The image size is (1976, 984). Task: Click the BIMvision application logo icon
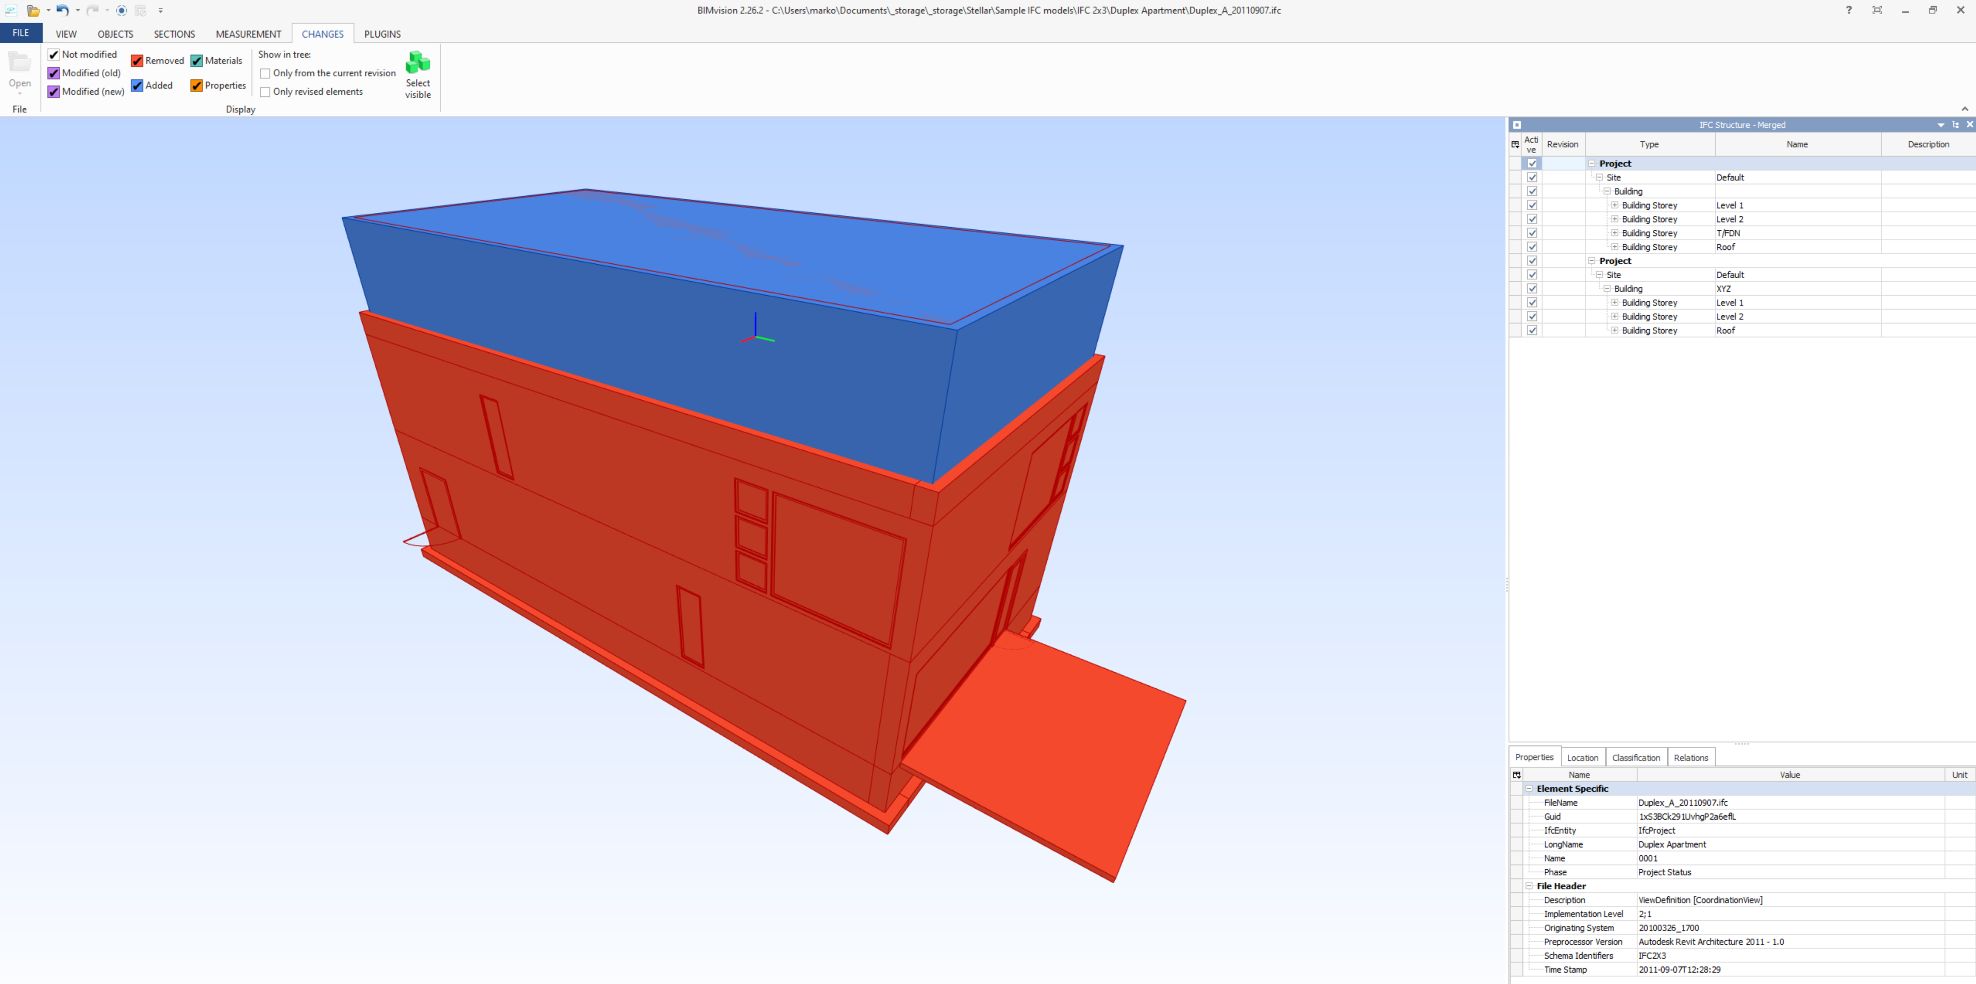pyautogui.click(x=11, y=10)
